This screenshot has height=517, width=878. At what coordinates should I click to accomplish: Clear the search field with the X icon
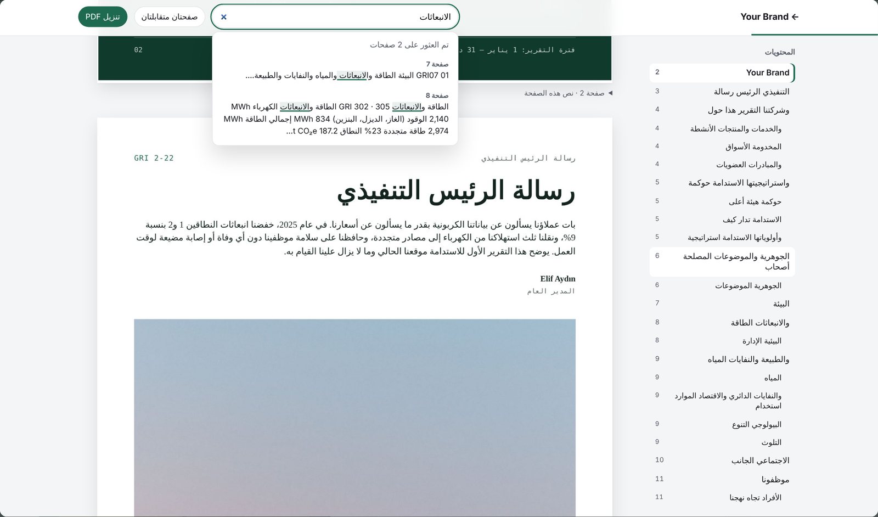(x=223, y=17)
